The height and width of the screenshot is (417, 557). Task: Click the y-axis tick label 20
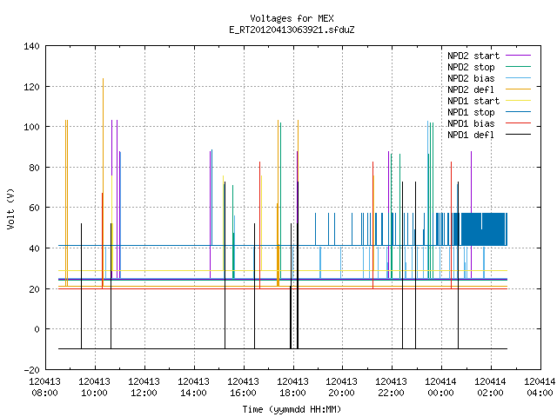pos(35,289)
